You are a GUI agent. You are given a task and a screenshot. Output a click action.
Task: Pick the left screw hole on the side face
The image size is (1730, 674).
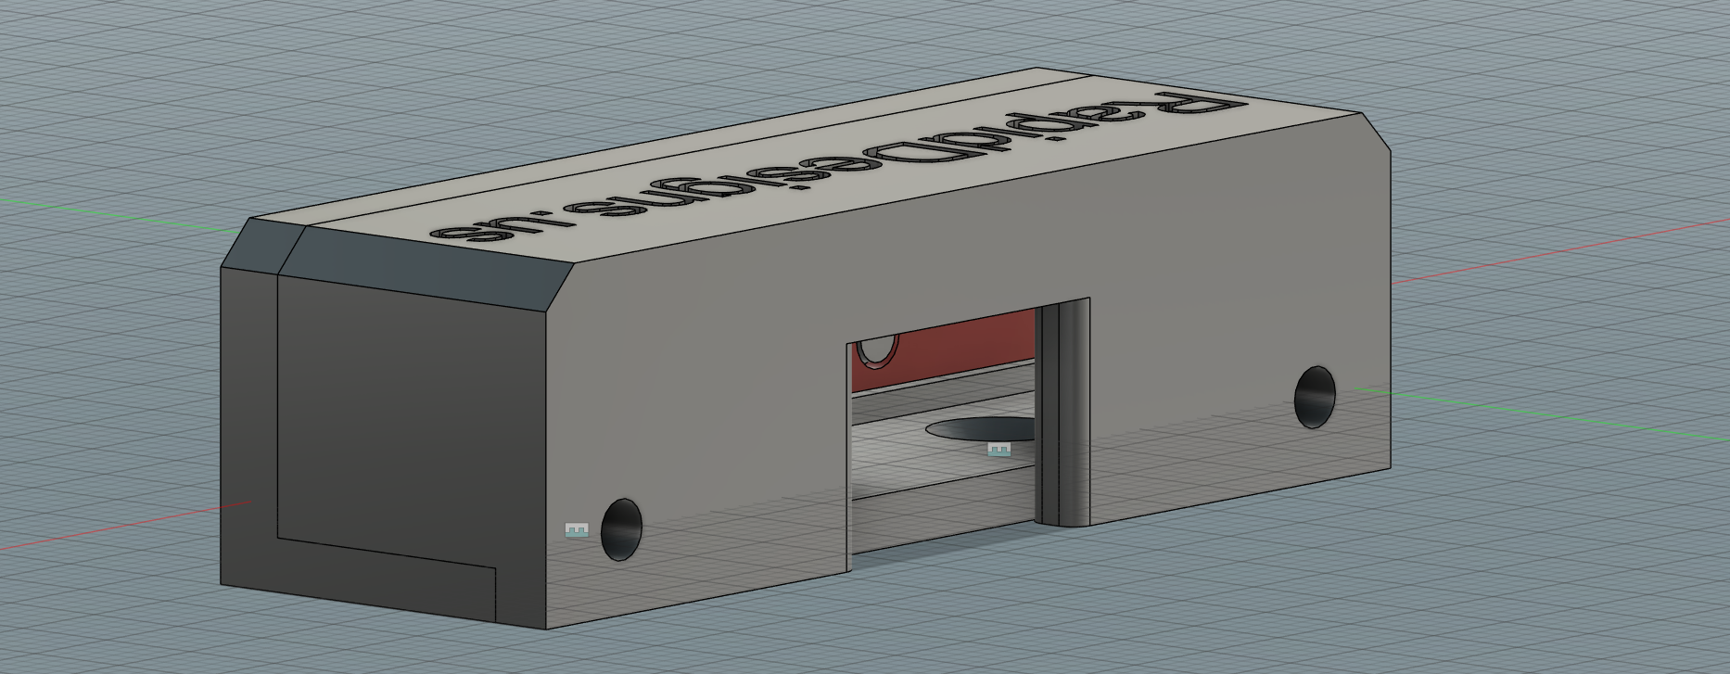pyautogui.click(x=621, y=530)
